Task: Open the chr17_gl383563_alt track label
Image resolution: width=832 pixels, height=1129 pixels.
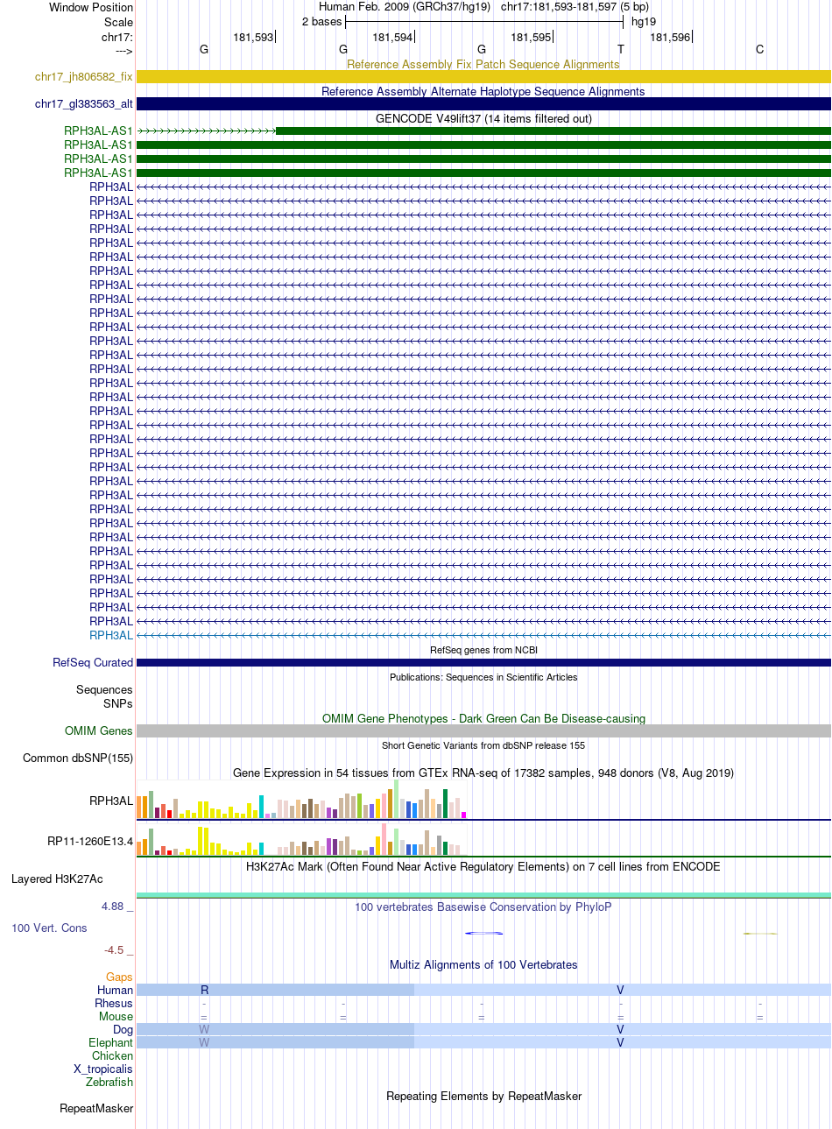Action: [84, 104]
